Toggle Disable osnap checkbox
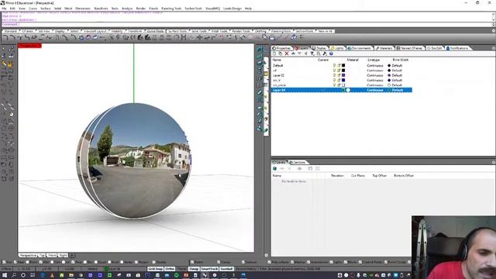Screen dimensions: 496x279 coord(154,262)
